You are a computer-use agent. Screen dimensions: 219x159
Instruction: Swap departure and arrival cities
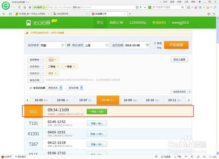pyautogui.click(x=69, y=45)
